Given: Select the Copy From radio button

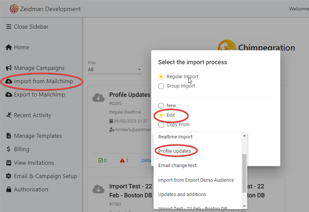Looking at the screenshot, I should [x=161, y=125].
